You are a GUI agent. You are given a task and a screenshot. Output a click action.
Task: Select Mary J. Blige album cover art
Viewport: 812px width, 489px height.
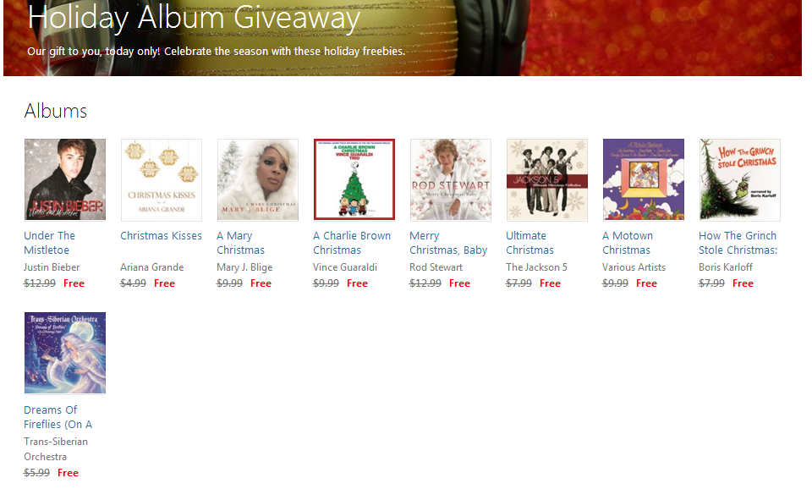click(258, 179)
